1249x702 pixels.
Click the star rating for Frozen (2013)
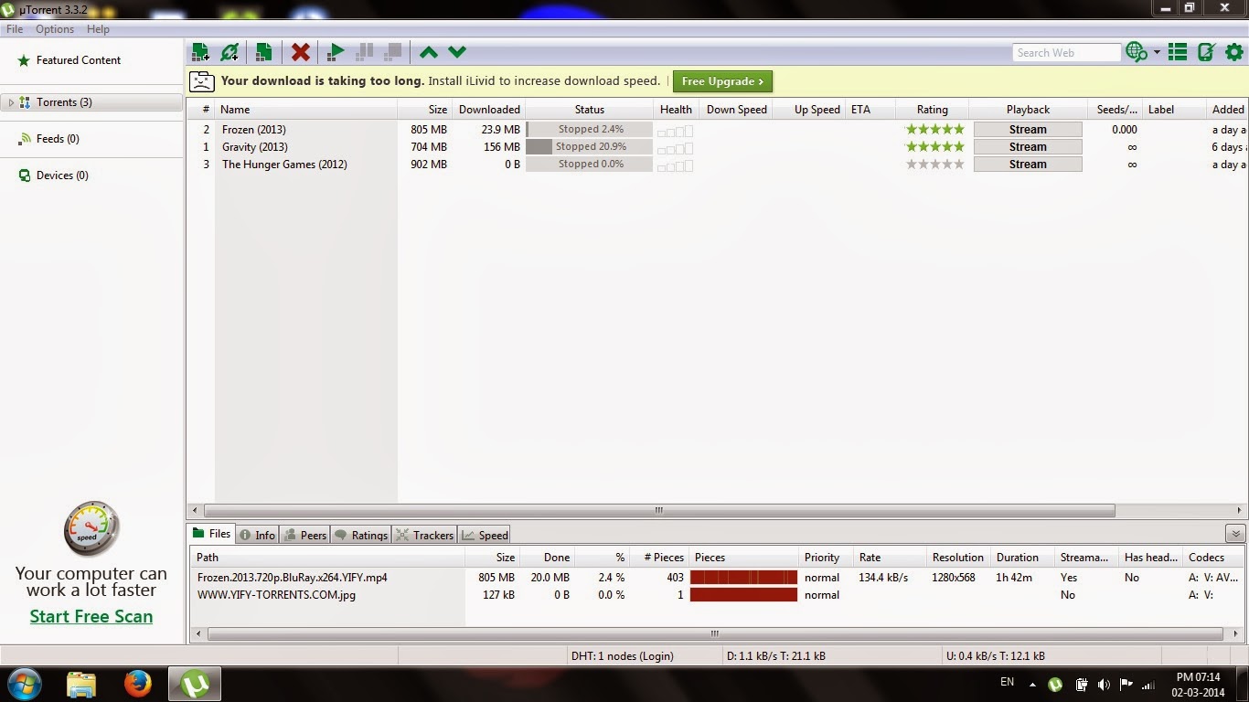tap(934, 130)
